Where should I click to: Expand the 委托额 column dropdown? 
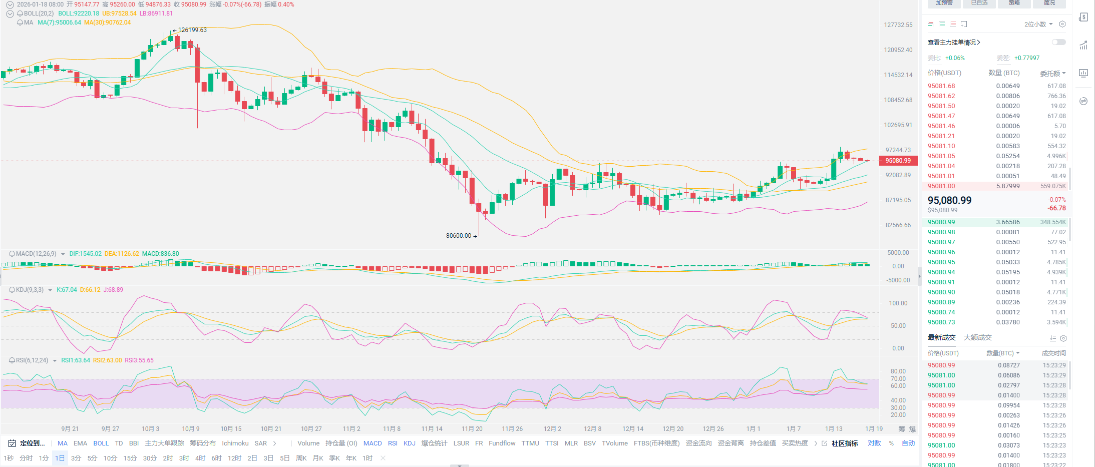click(1052, 73)
